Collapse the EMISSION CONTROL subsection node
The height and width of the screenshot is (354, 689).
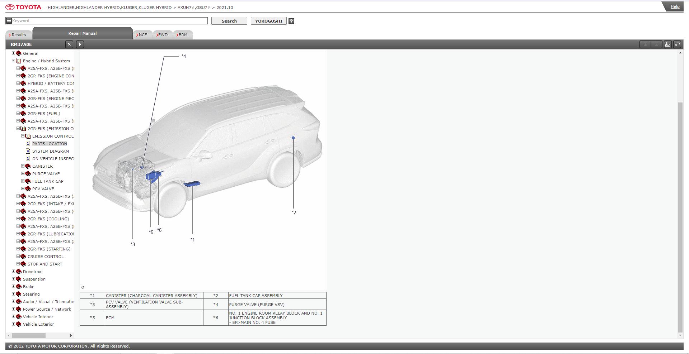click(x=23, y=136)
